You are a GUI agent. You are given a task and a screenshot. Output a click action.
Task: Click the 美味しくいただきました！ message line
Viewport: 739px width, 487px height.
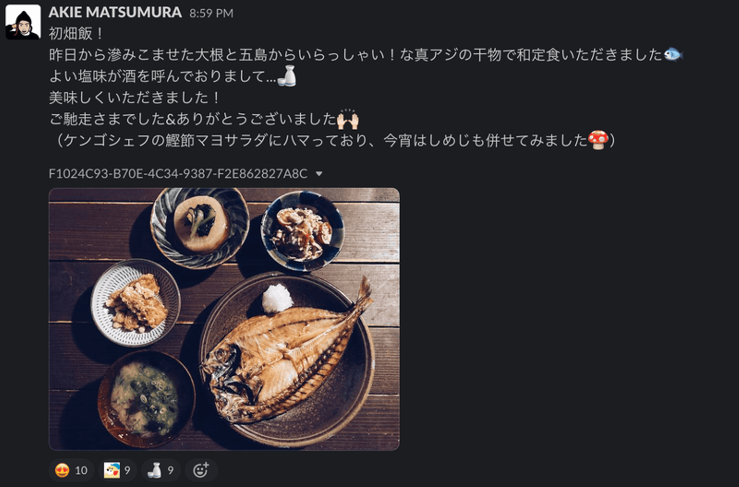135,97
